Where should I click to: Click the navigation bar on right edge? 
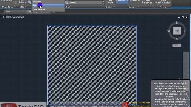[x=186, y=65]
